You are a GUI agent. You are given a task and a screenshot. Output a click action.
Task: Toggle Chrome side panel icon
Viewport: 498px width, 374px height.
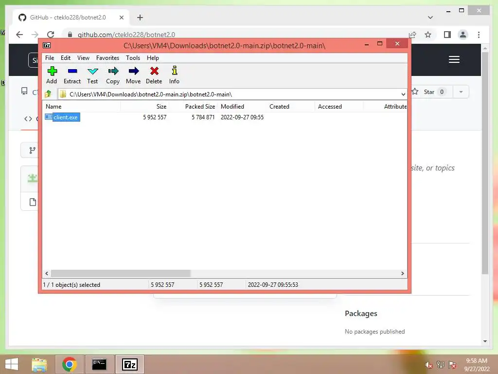tap(447, 35)
